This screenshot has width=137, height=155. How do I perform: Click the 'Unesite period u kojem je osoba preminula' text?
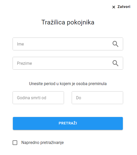(x=68, y=84)
